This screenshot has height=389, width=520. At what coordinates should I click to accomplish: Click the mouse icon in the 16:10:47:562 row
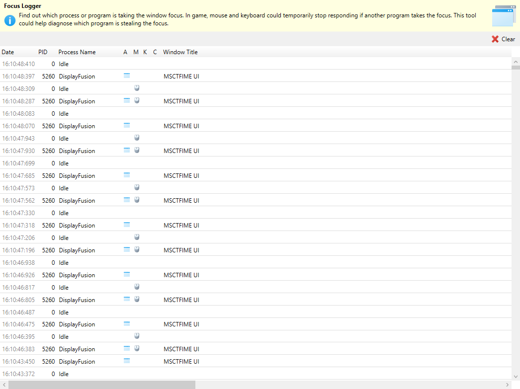click(x=137, y=200)
